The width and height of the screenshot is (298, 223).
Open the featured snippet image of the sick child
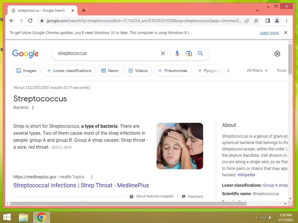[180, 146]
